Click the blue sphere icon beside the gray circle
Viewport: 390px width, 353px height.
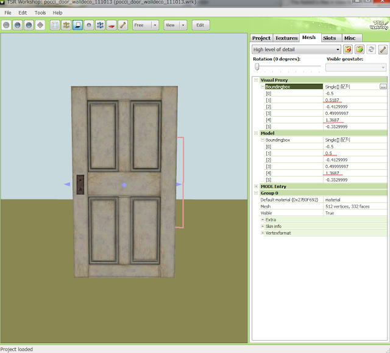pos(18,25)
